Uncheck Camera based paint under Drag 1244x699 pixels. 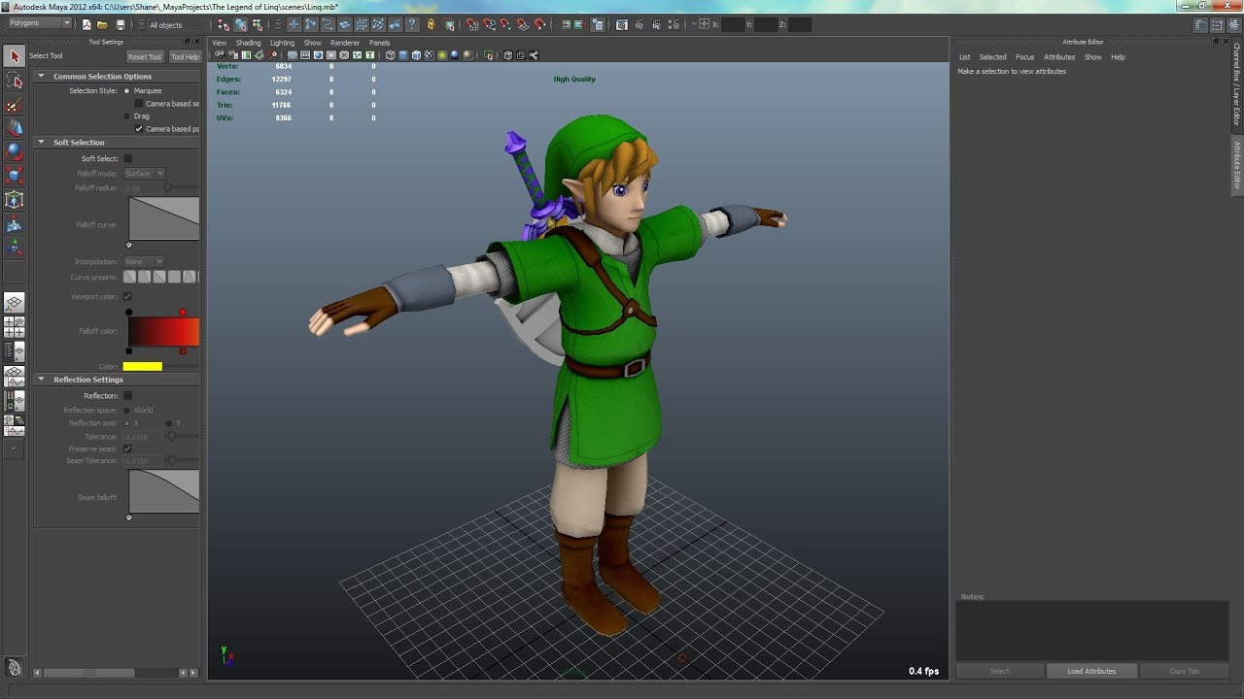click(139, 129)
